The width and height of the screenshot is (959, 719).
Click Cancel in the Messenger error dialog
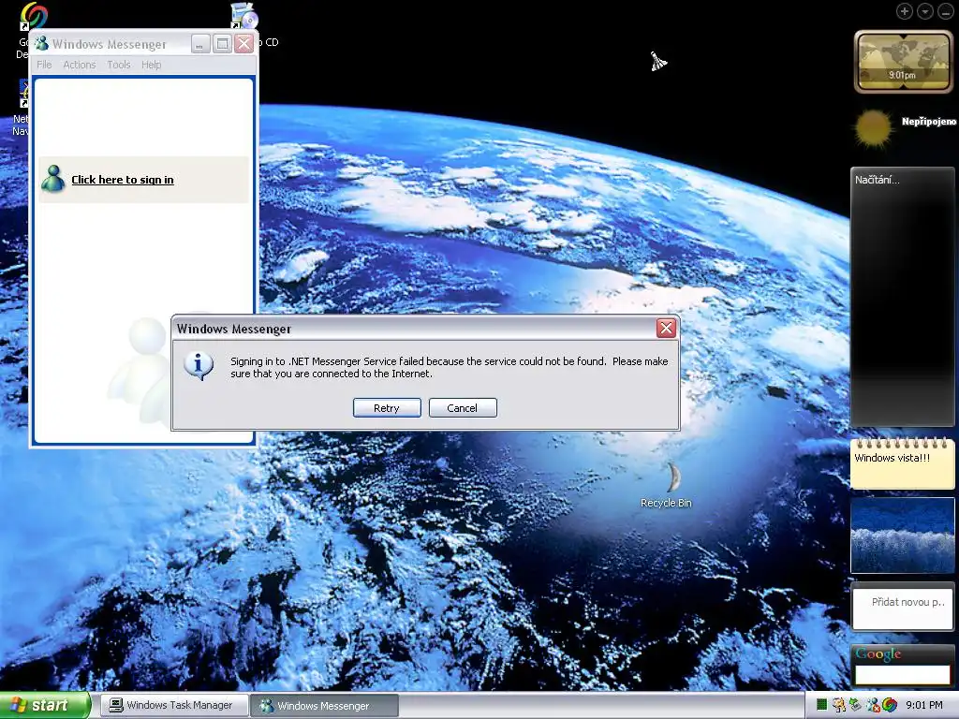click(463, 408)
